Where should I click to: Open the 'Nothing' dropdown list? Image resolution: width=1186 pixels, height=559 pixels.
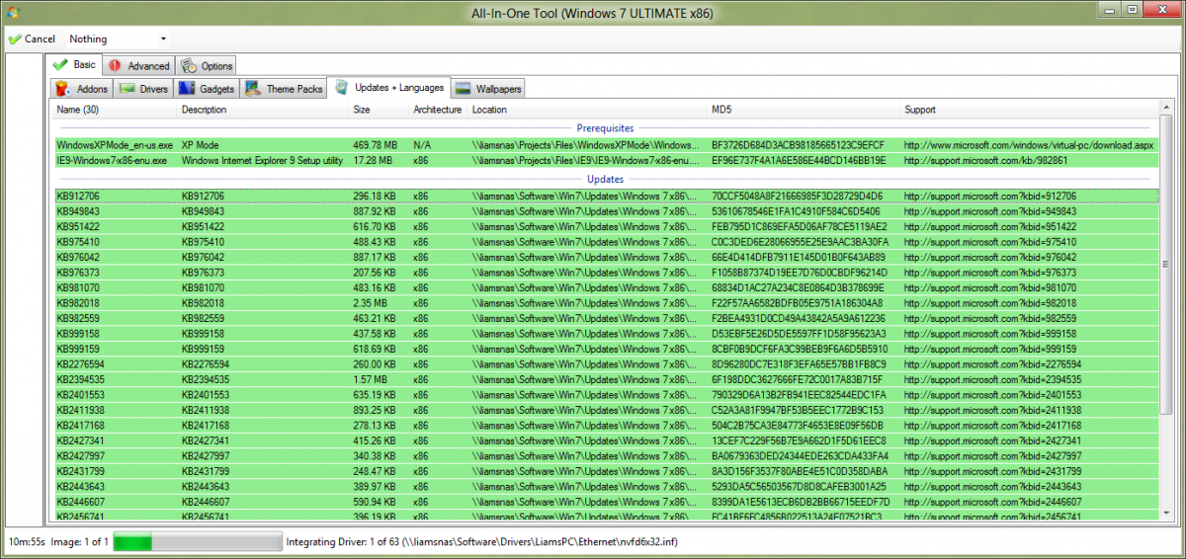pos(163,40)
